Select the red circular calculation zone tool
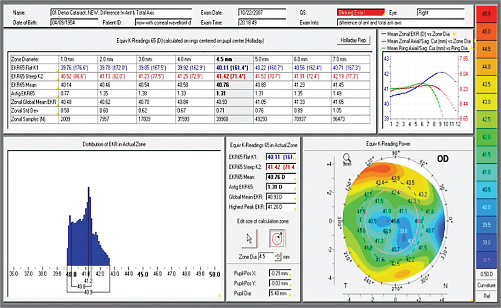Viewport: 501px width, 308px height. coord(277,239)
